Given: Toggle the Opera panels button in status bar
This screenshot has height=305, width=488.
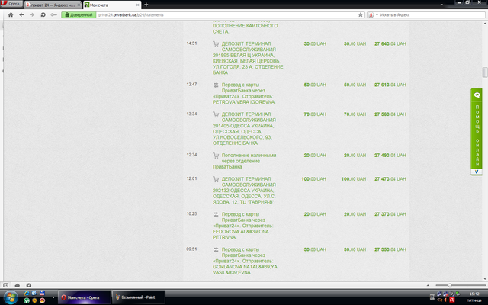Looking at the screenshot, I should (x=5, y=285).
